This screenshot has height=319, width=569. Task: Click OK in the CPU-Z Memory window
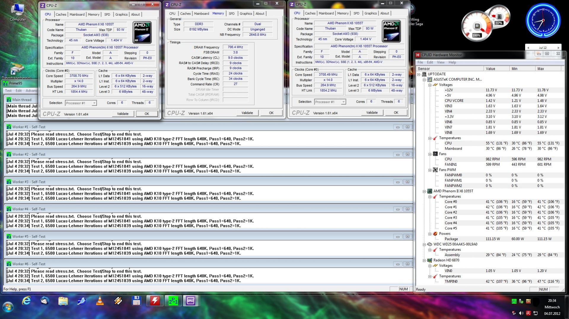[x=271, y=113]
